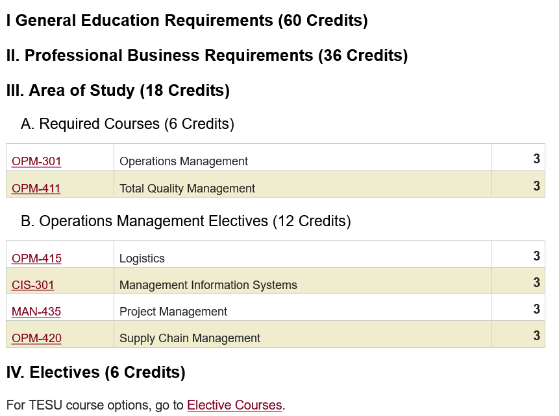Image resolution: width=559 pixels, height=416 pixels.
Task: Open the OPM-420 course link
Action: tap(36, 338)
